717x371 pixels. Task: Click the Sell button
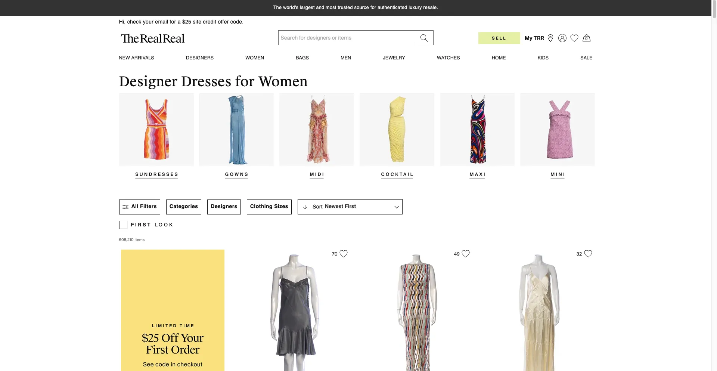[x=499, y=38]
